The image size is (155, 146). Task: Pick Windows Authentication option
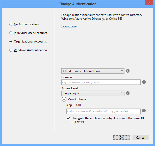click(11, 50)
